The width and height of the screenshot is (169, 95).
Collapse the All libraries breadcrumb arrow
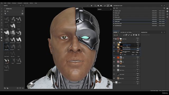click(x=5, y=9)
